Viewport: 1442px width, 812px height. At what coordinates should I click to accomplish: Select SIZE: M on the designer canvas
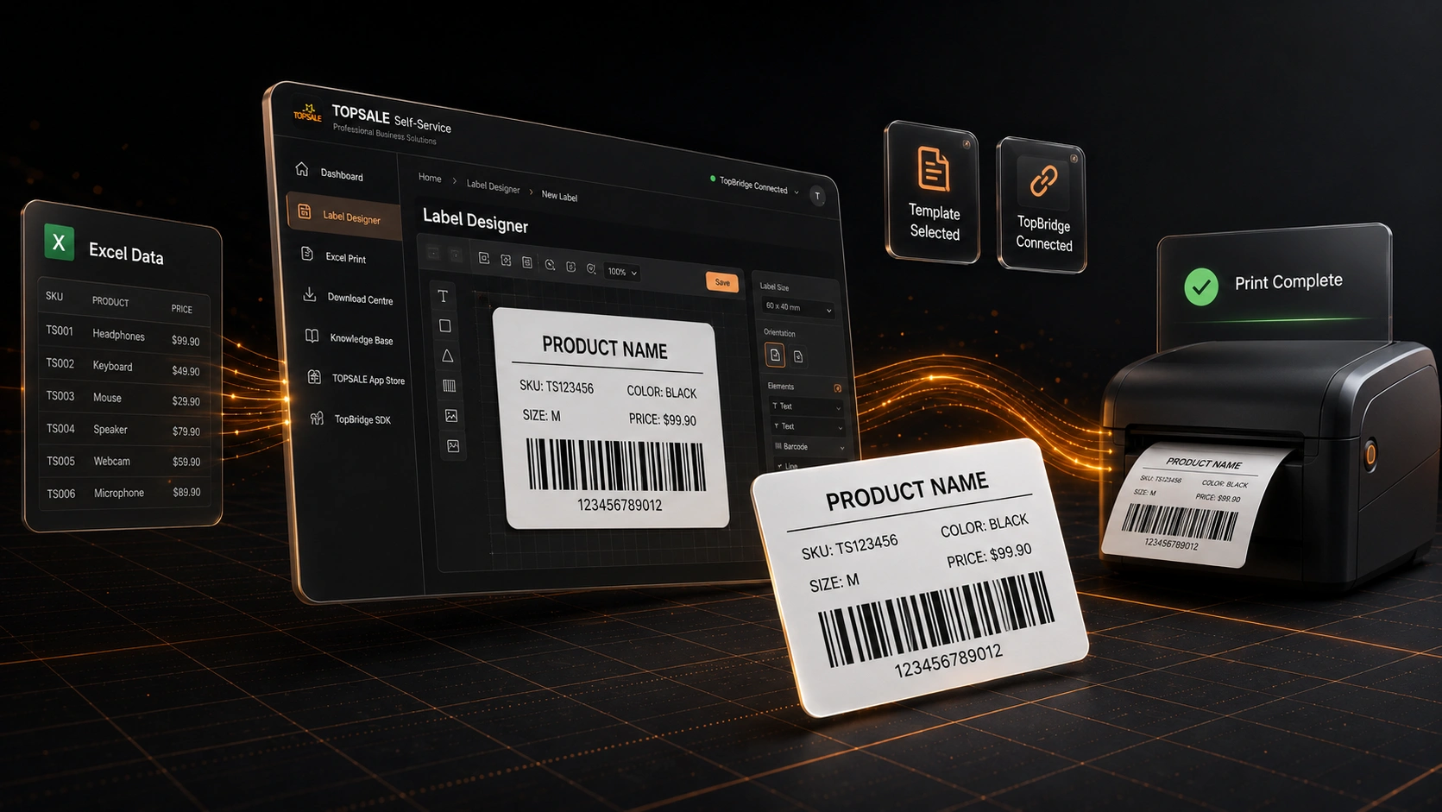541,416
